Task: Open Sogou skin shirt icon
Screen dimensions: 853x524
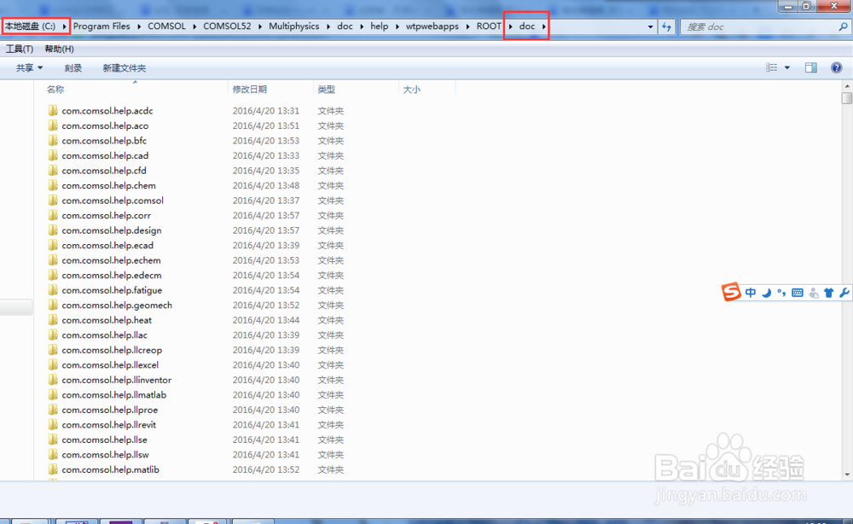Action: [828, 293]
